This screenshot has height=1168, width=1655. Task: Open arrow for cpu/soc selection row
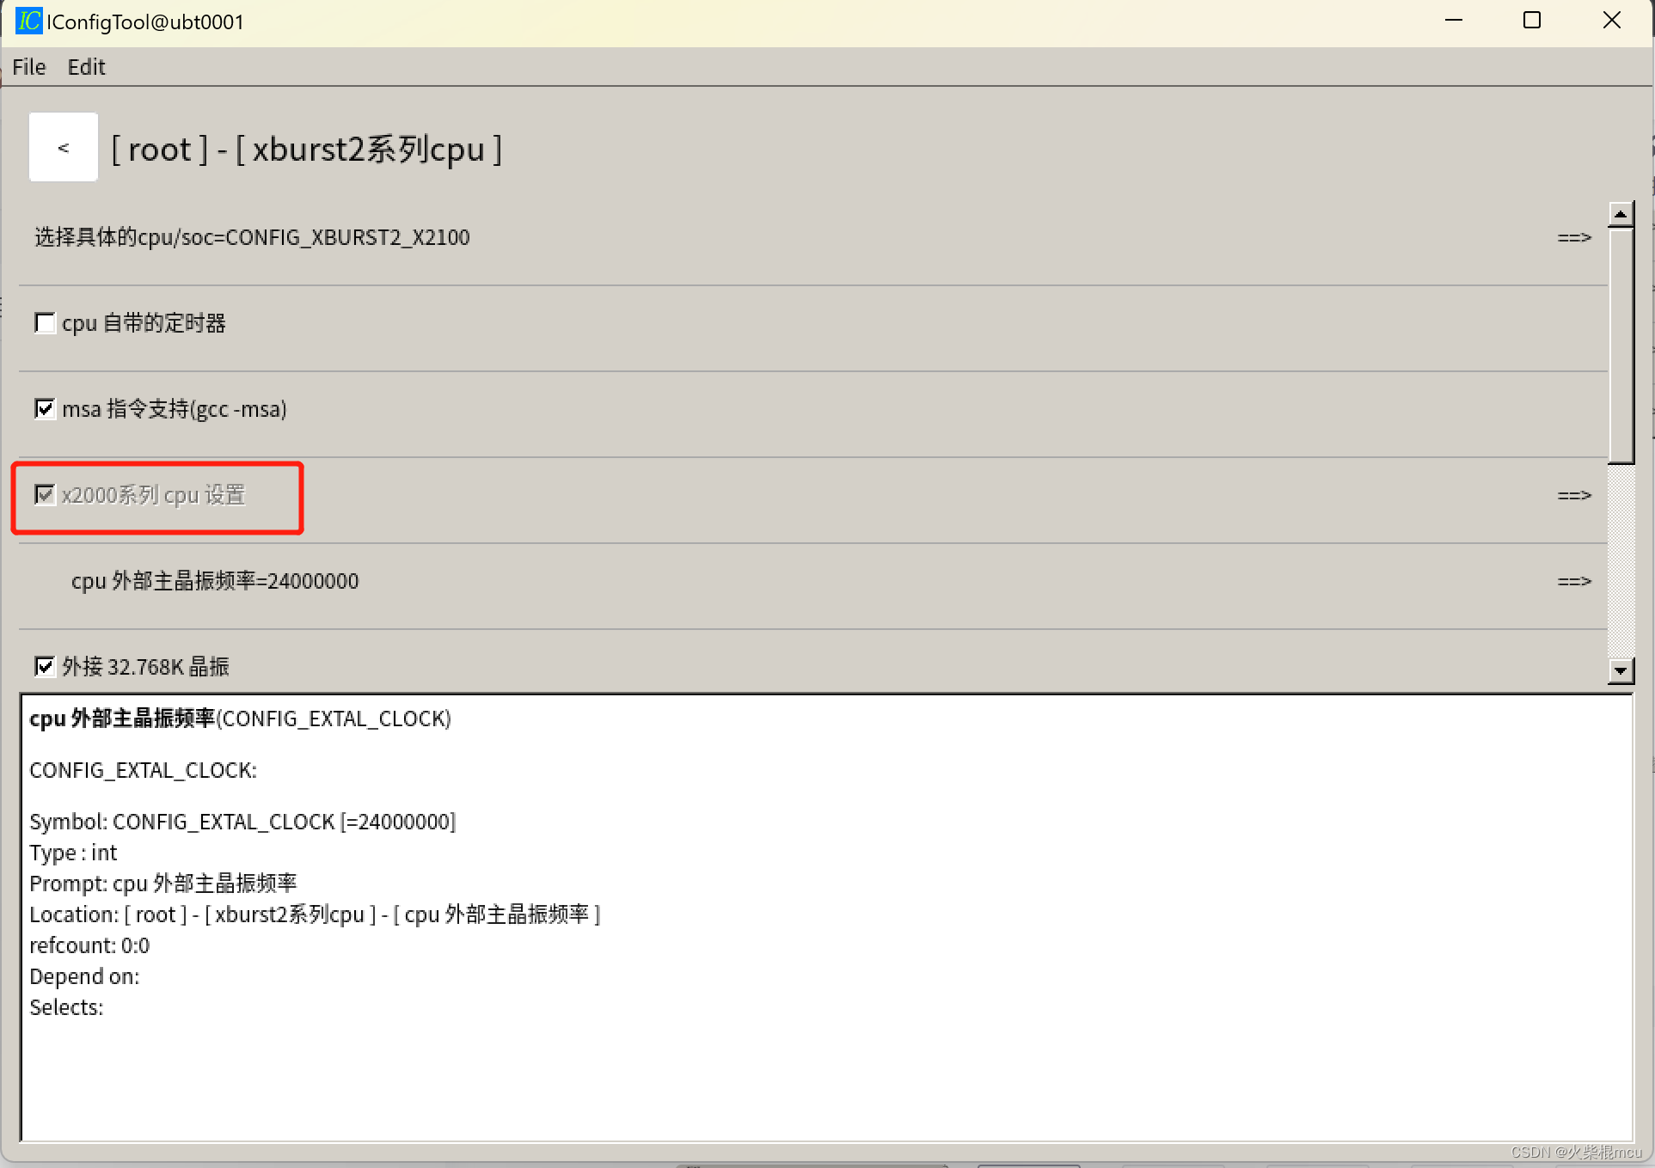(1573, 237)
